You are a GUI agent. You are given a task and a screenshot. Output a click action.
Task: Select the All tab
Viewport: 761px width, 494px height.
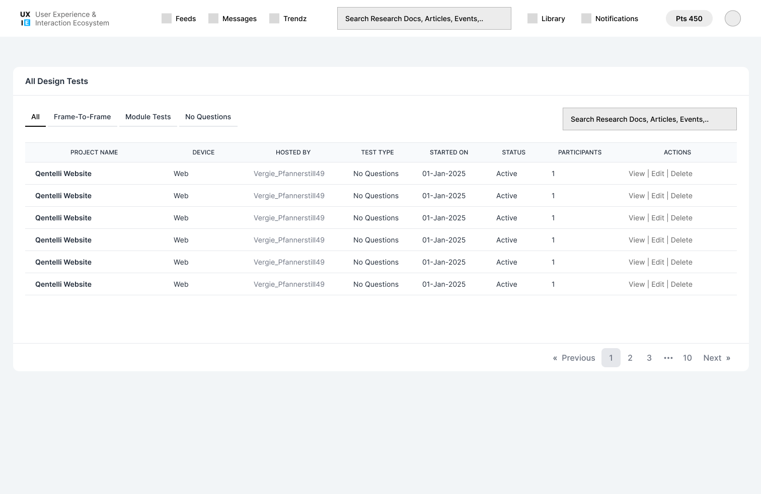click(35, 117)
